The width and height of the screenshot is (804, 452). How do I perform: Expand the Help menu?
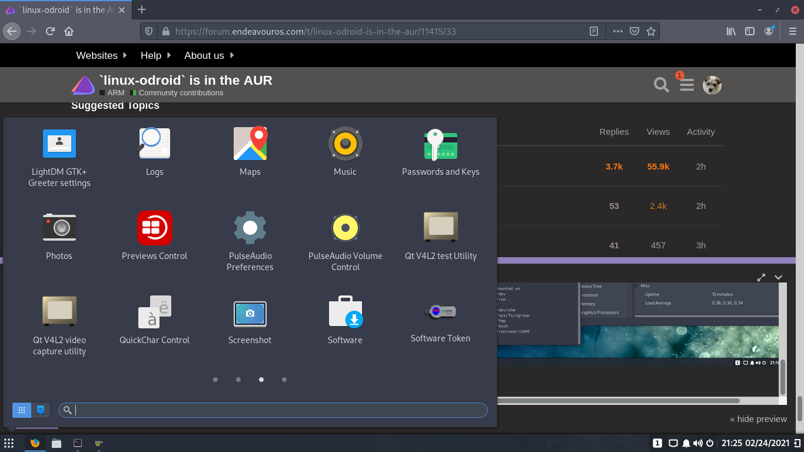155,55
